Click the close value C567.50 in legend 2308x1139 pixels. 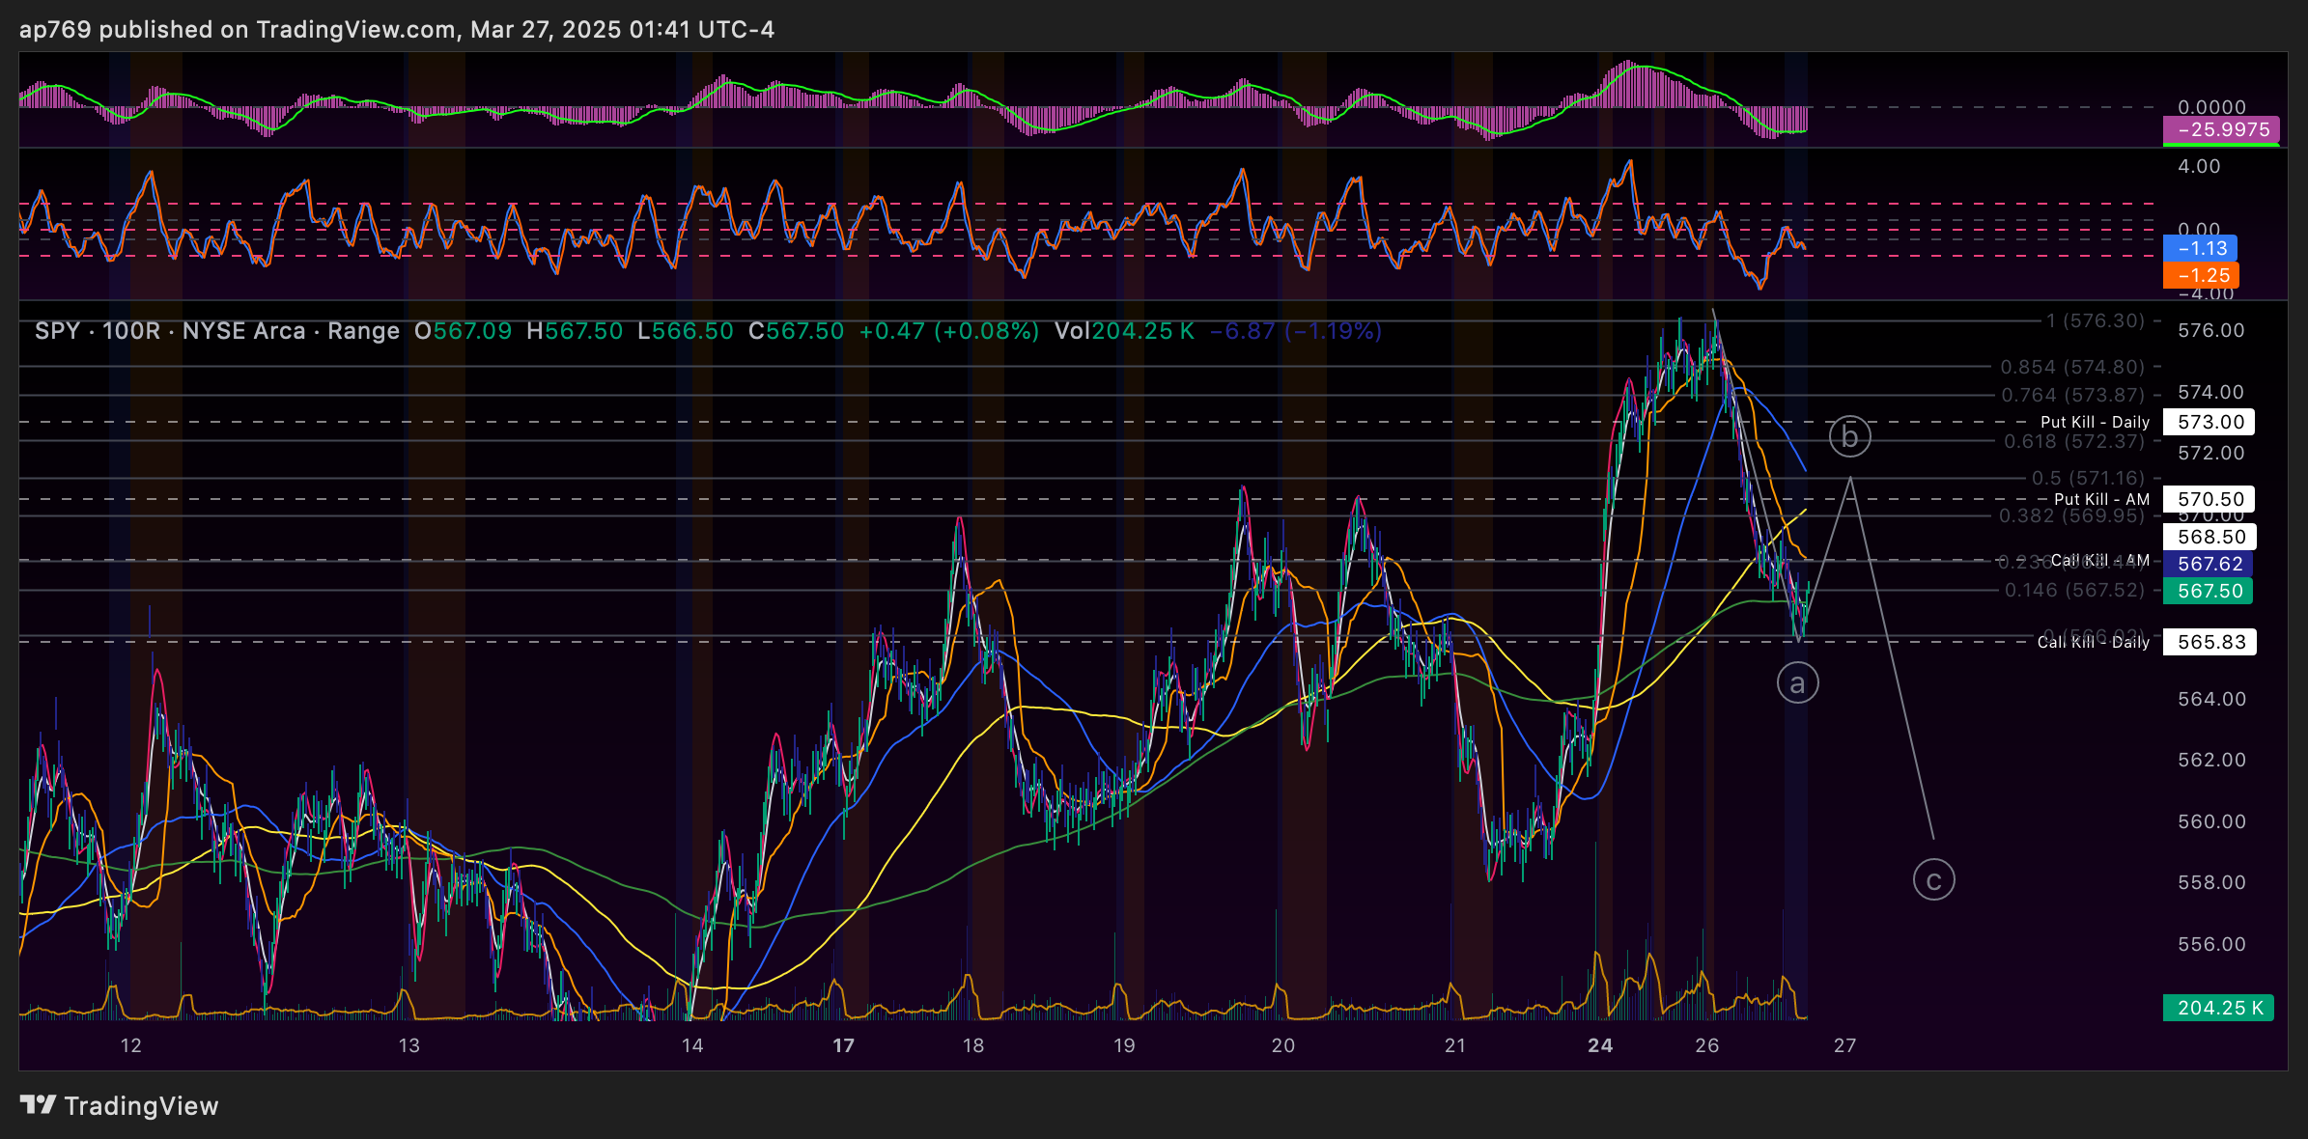pos(797,331)
